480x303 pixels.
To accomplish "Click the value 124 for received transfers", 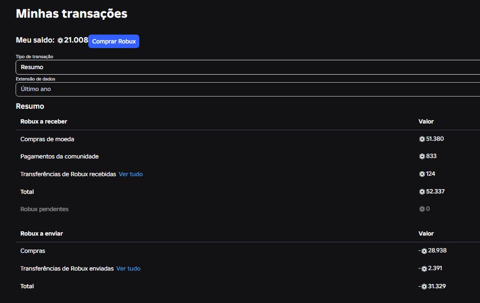I will coord(431,174).
